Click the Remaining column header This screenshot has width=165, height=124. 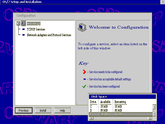(121, 102)
